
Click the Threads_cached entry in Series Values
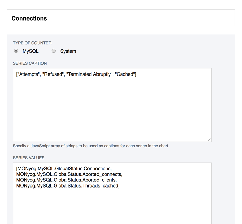(67, 186)
